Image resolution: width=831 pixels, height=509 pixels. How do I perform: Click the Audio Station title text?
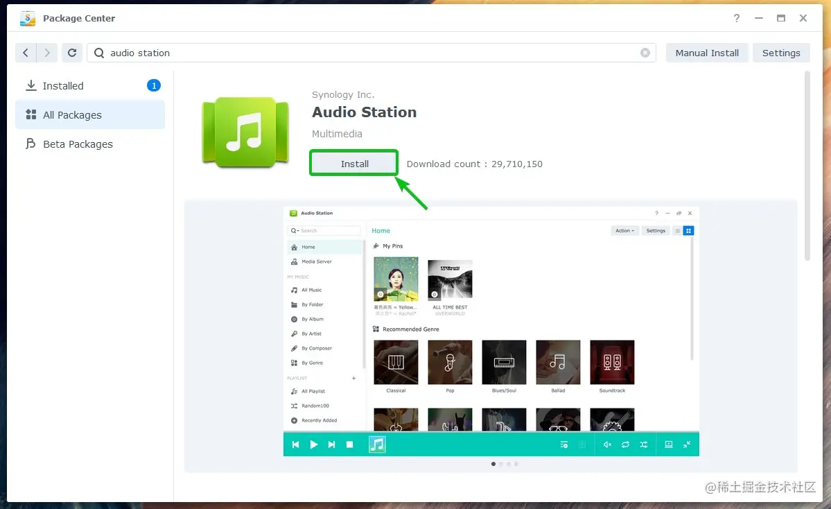[364, 112]
